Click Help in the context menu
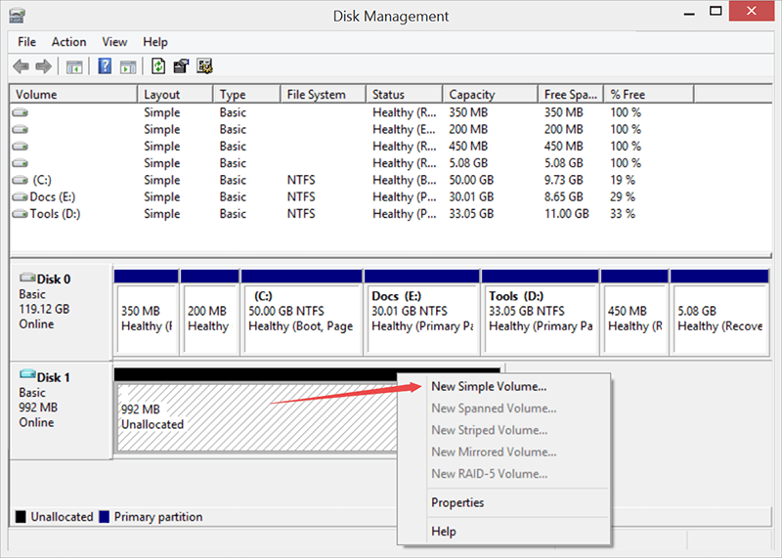Screen dimensions: 782x558 (444, 532)
